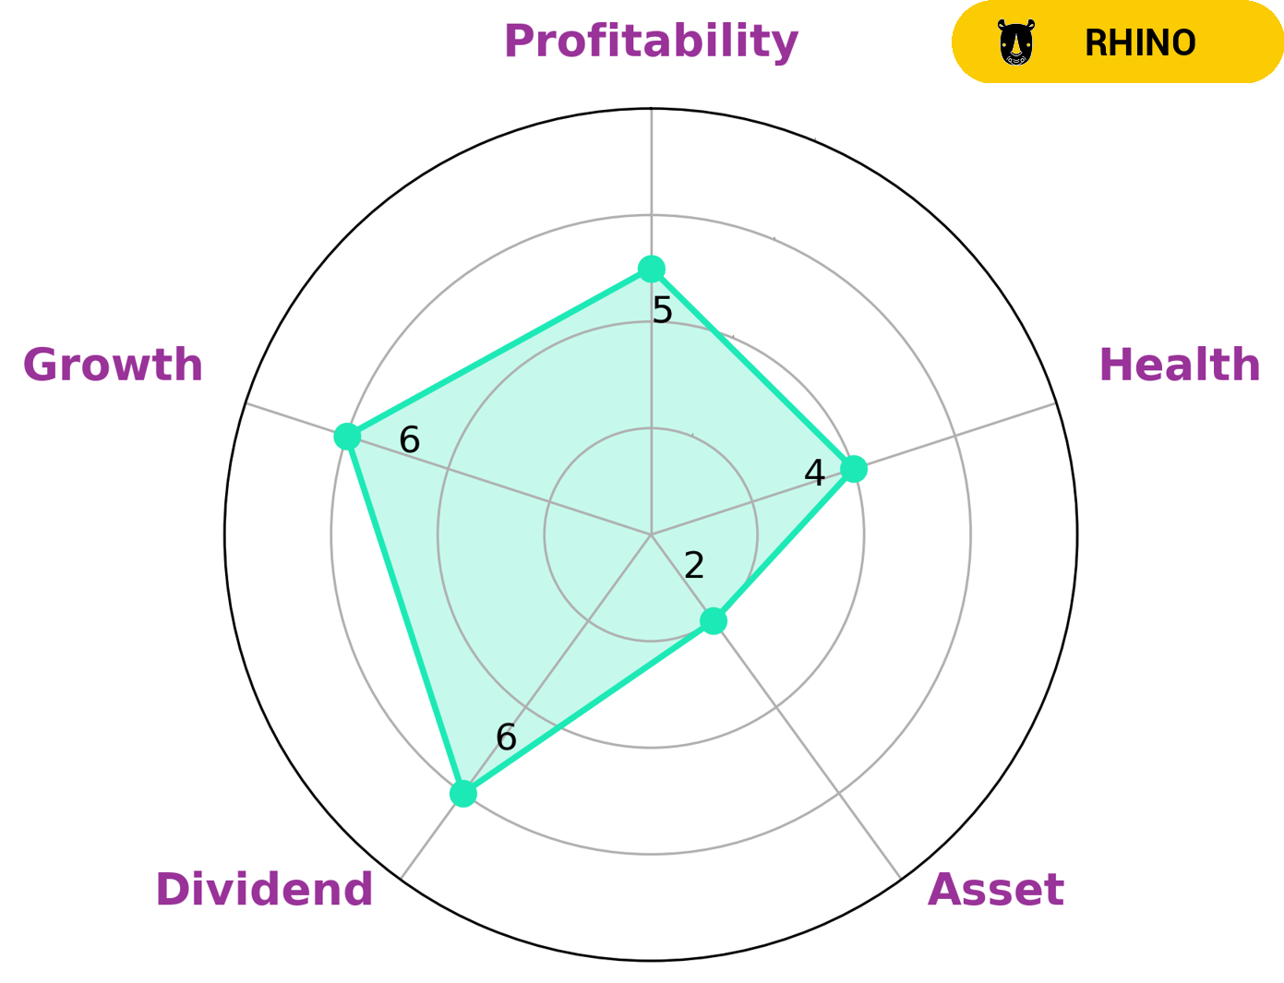Click the center origin of the radar chart

pyautogui.click(x=652, y=534)
